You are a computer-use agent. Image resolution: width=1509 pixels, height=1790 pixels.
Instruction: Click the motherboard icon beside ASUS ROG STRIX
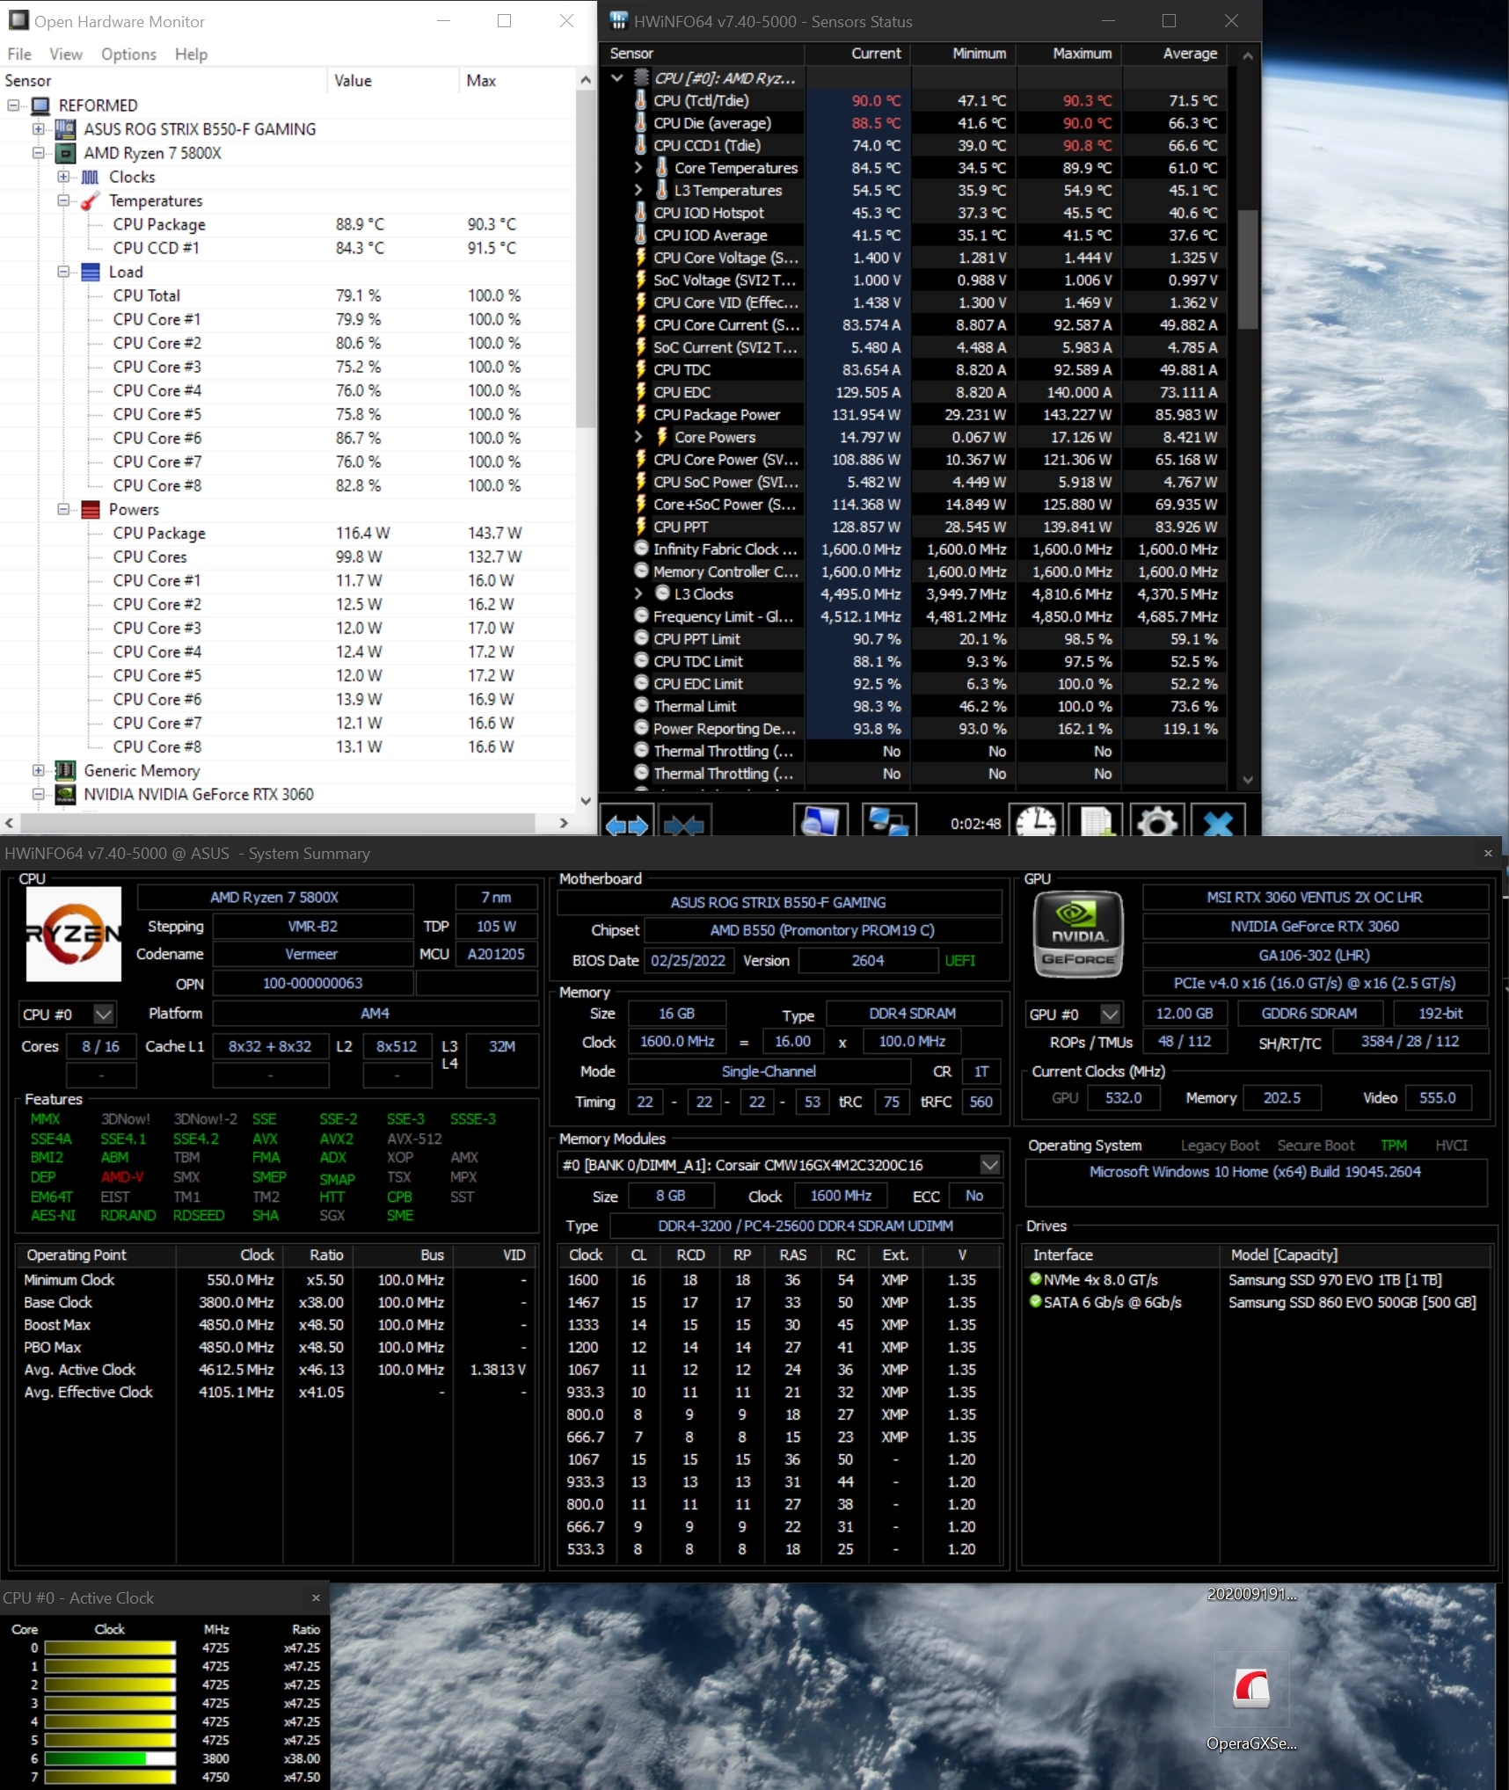click(65, 129)
